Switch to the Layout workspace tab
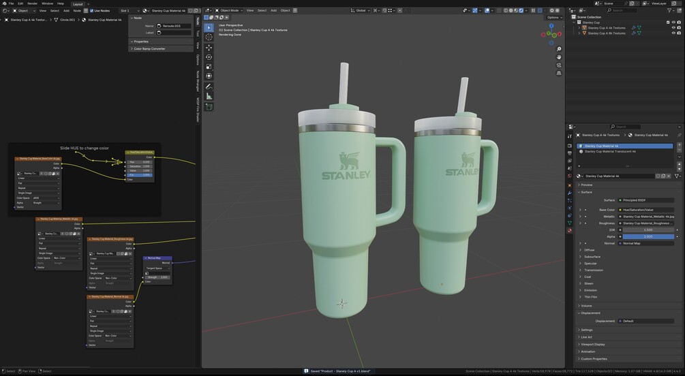 [x=78, y=3]
